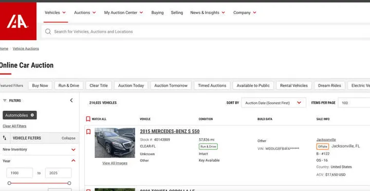370x191 pixels.
Task: Apply the Clear Title filter
Action: (99, 86)
